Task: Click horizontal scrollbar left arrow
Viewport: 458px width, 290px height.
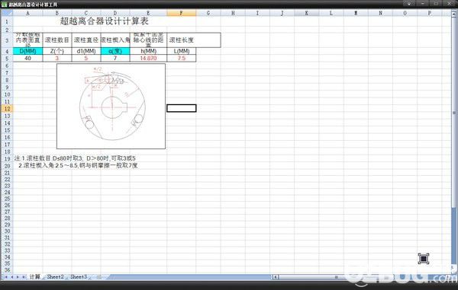Action: coord(275,277)
